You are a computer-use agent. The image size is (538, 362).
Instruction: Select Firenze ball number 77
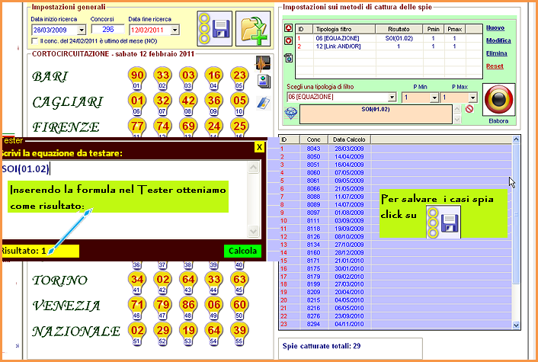[137, 126]
